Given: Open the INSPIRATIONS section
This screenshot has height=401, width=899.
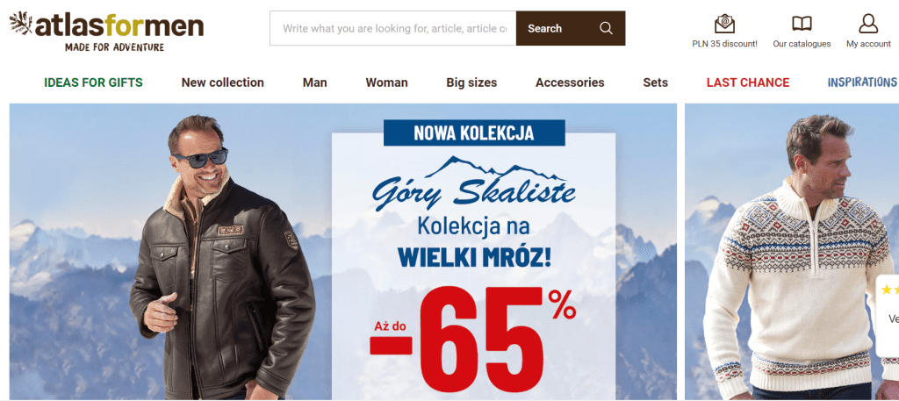Looking at the screenshot, I should pyautogui.click(x=862, y=82).
